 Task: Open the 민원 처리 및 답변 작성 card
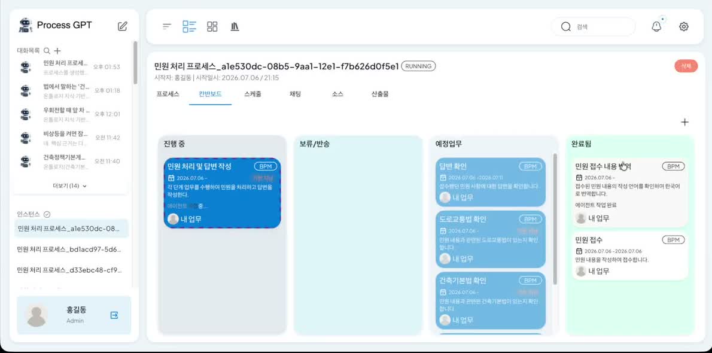[x=222, y=193]
